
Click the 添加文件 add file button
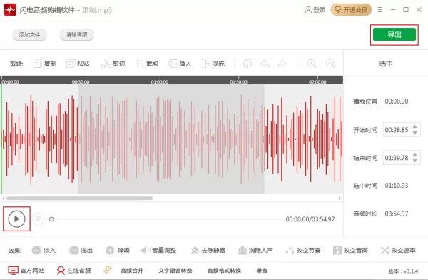click(x=29, y=35)
